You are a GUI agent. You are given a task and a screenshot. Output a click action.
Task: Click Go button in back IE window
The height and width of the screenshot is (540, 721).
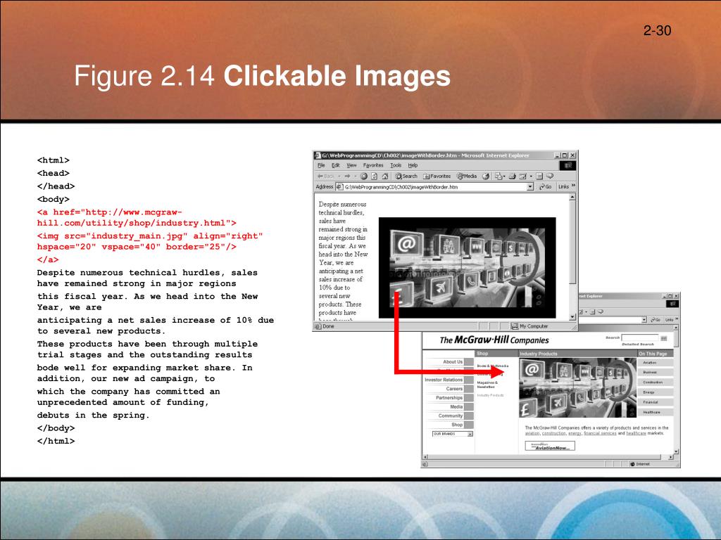656,320
